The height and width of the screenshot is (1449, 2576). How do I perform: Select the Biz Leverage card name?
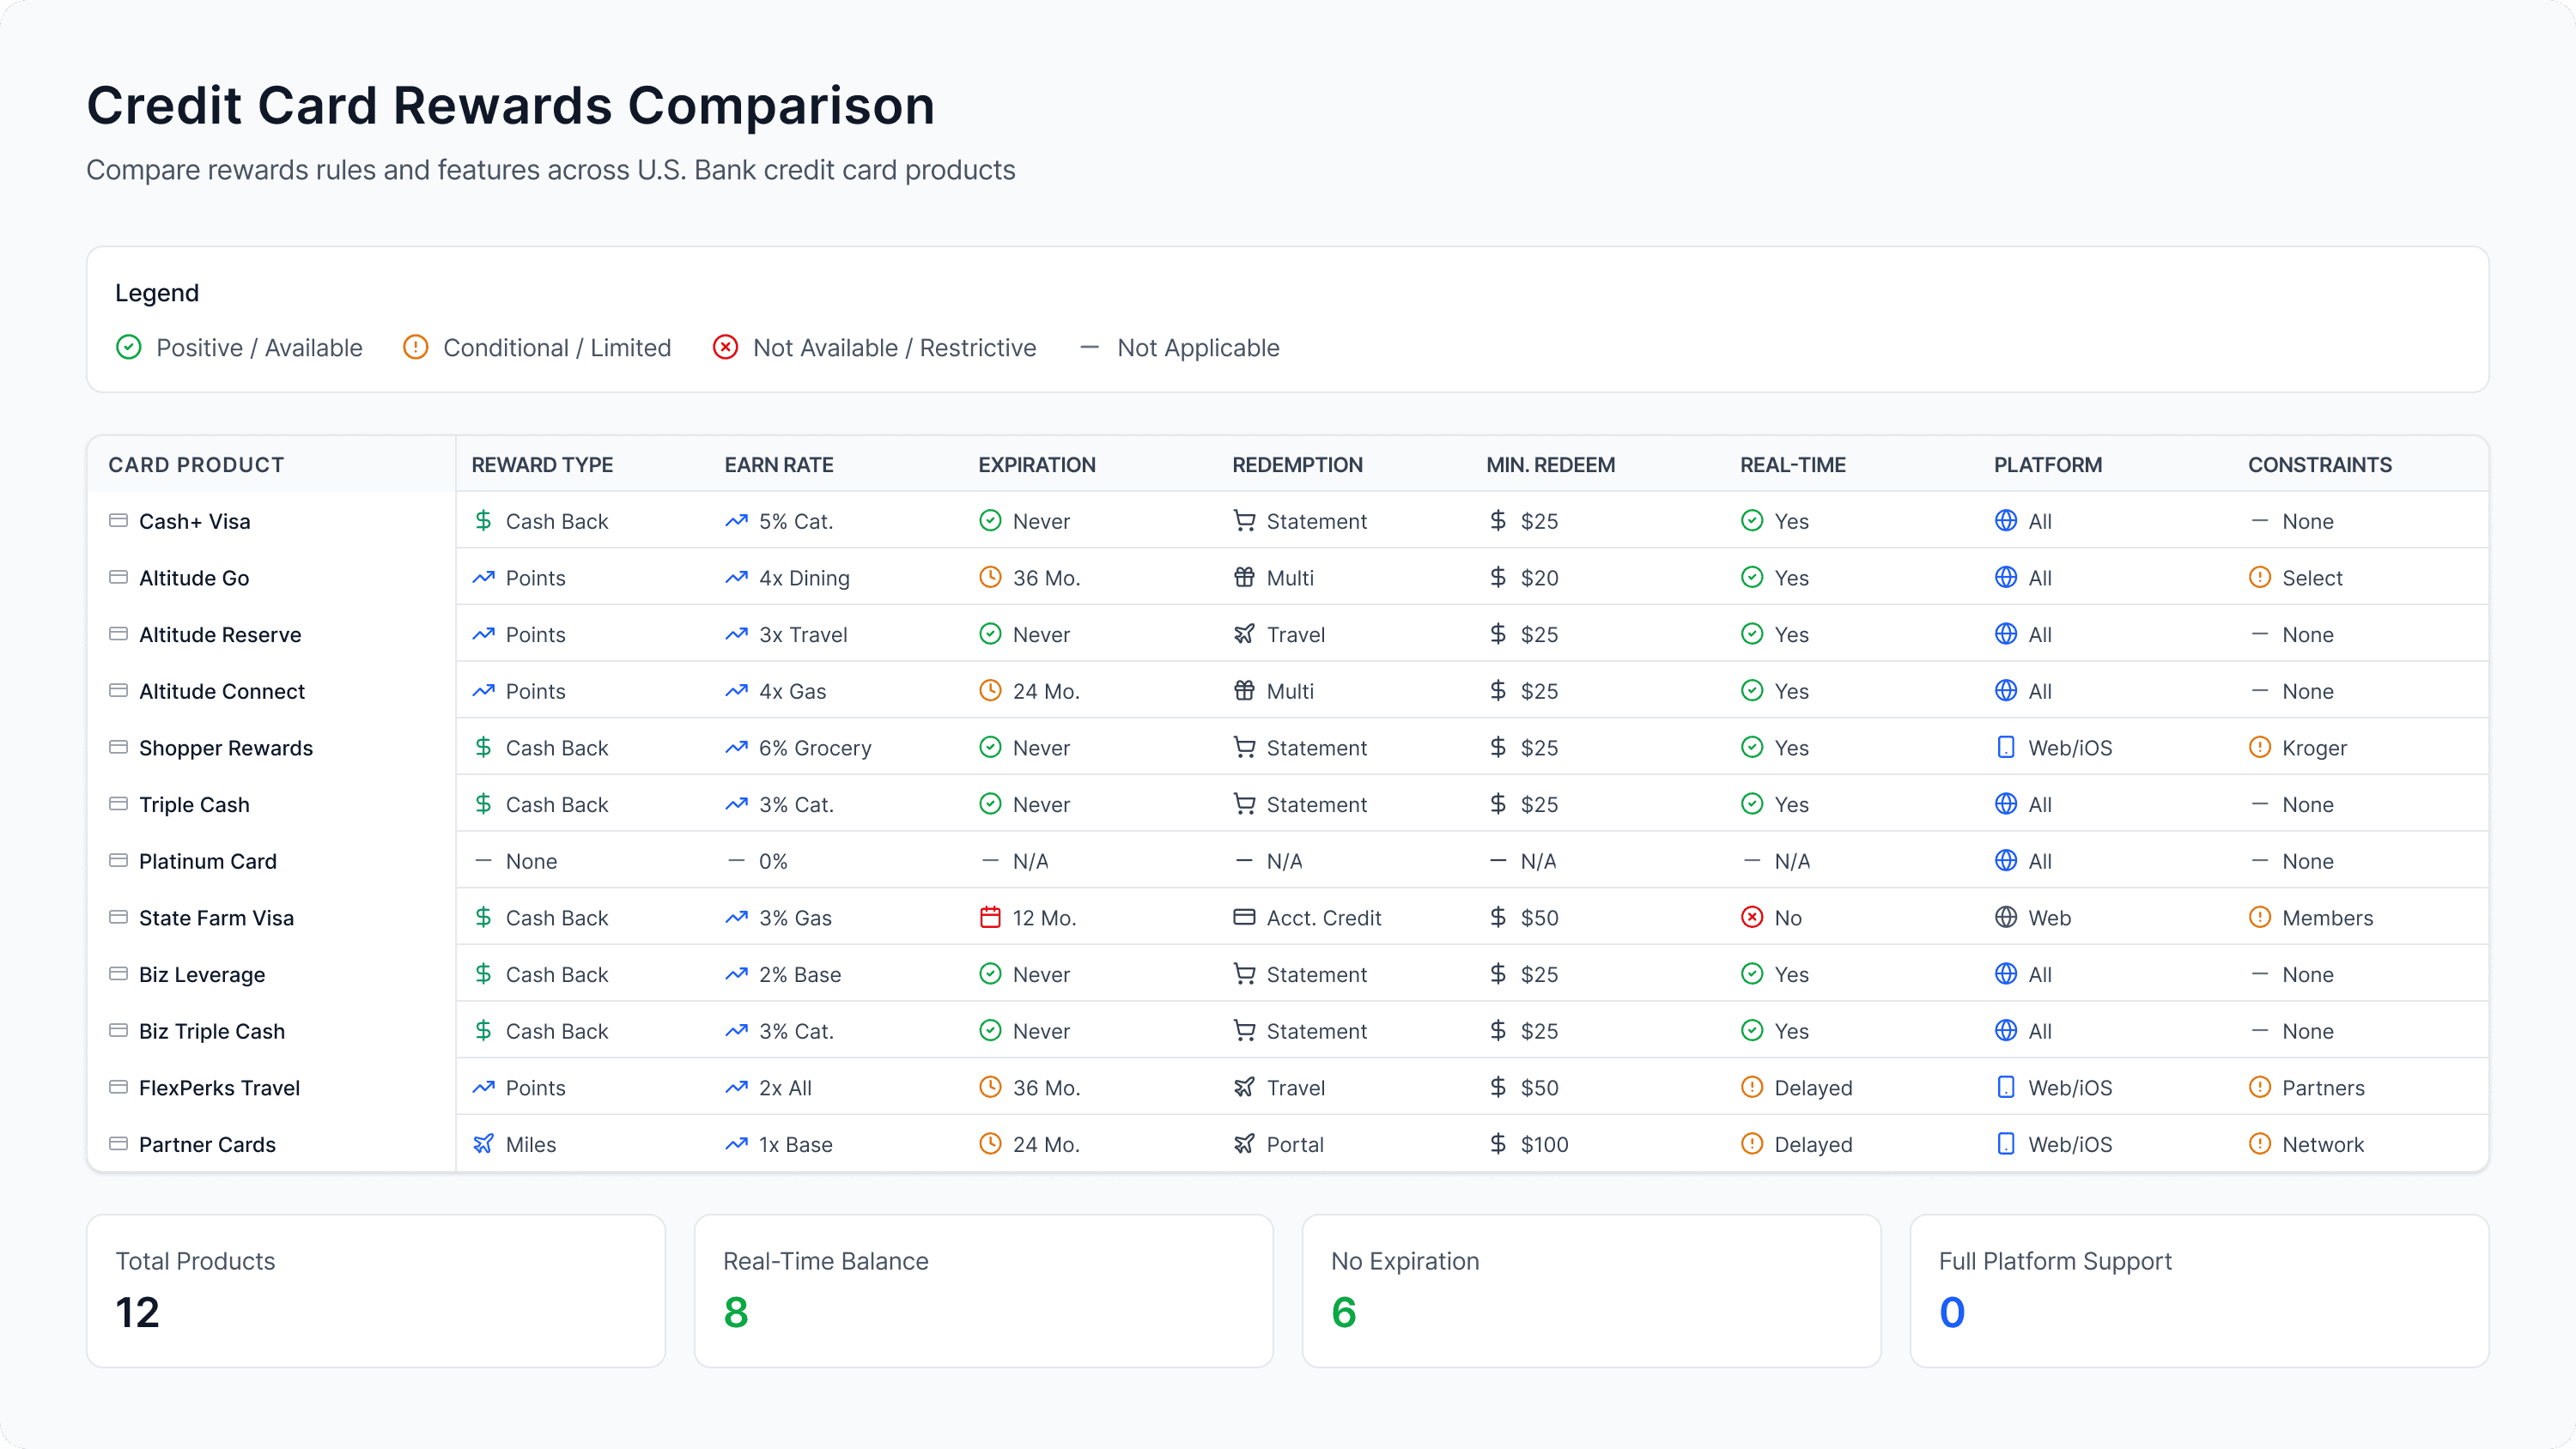click(202, 974)
